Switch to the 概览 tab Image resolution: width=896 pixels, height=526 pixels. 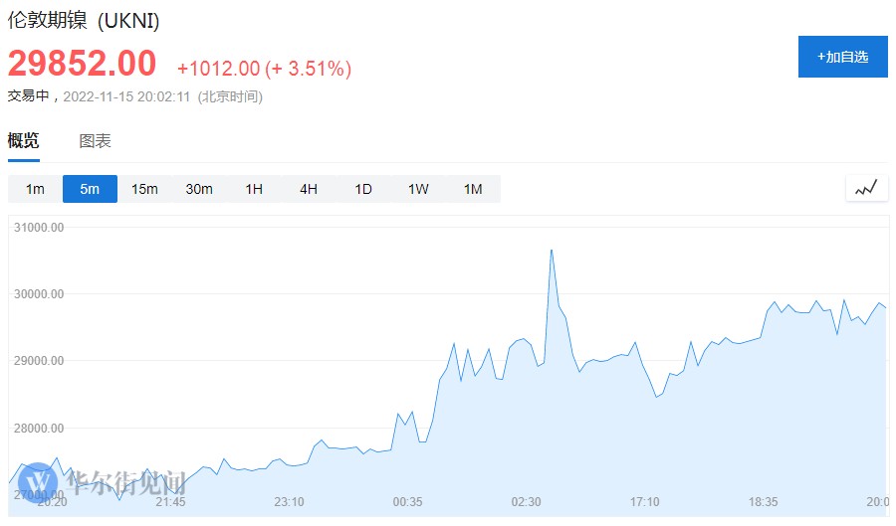coord(24,141)
